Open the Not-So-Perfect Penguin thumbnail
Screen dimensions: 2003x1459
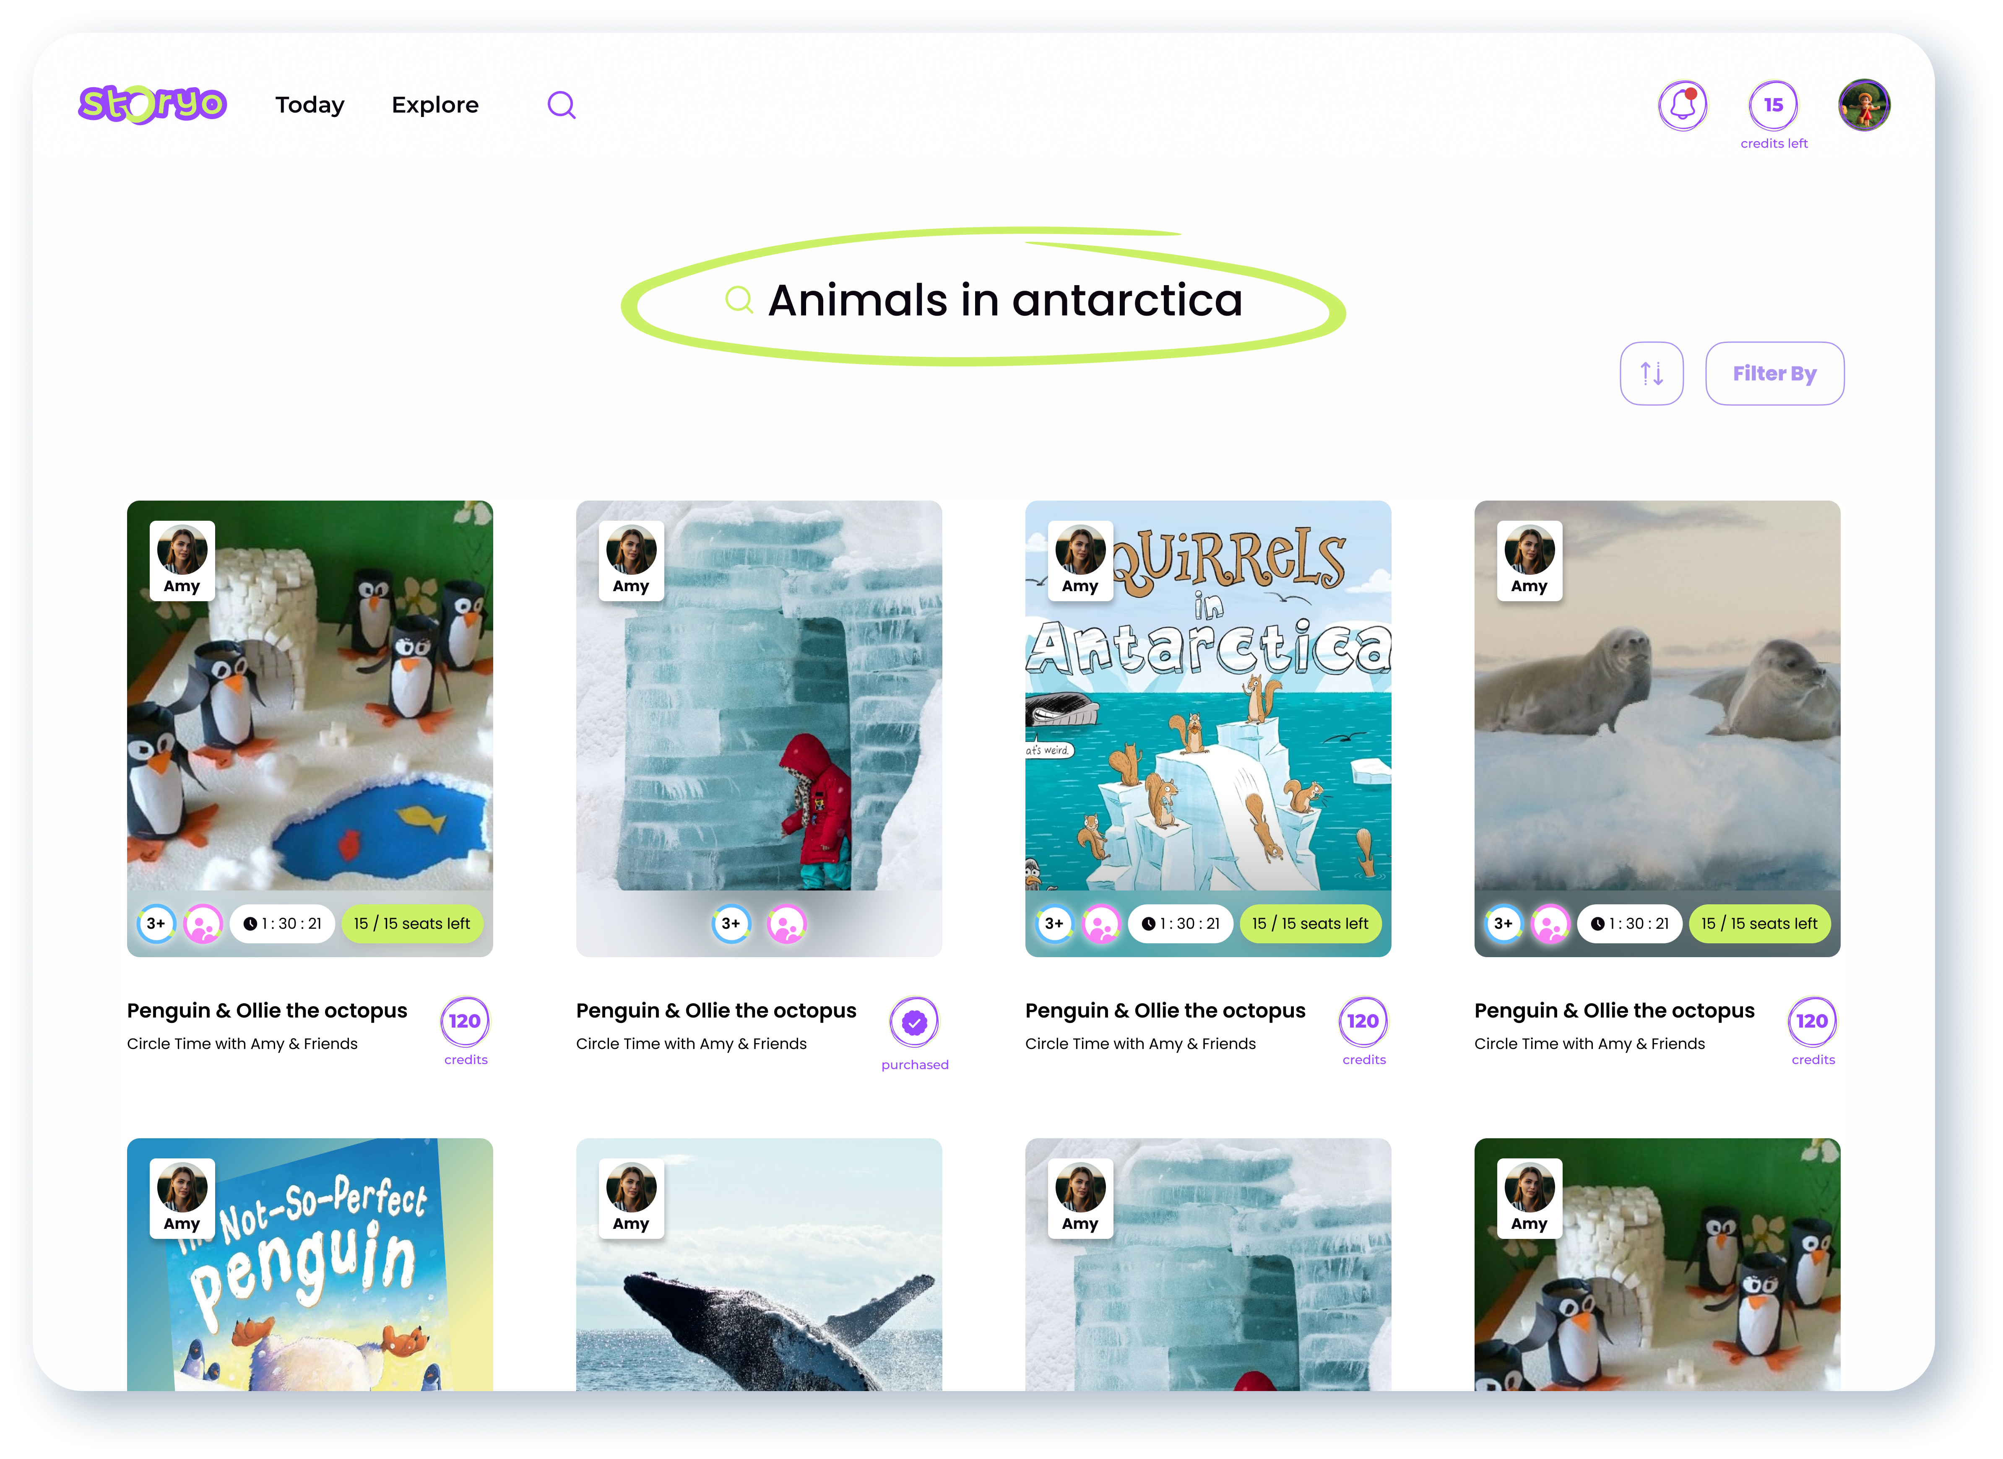coord(309,1265)
